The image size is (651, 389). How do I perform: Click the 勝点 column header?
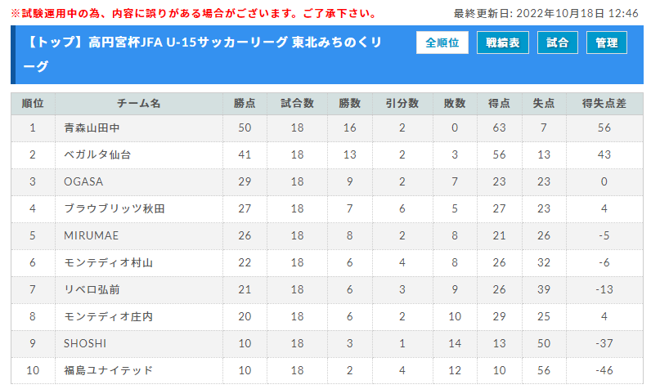245,104
